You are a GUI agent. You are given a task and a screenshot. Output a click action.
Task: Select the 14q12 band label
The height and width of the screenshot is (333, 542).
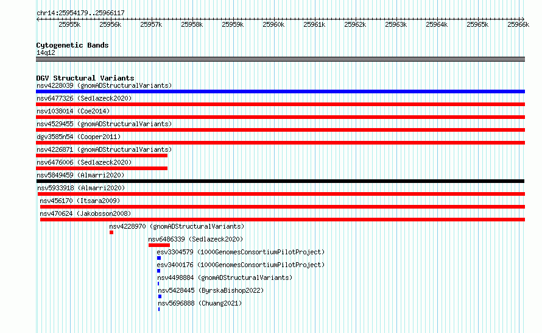point(46,52)
